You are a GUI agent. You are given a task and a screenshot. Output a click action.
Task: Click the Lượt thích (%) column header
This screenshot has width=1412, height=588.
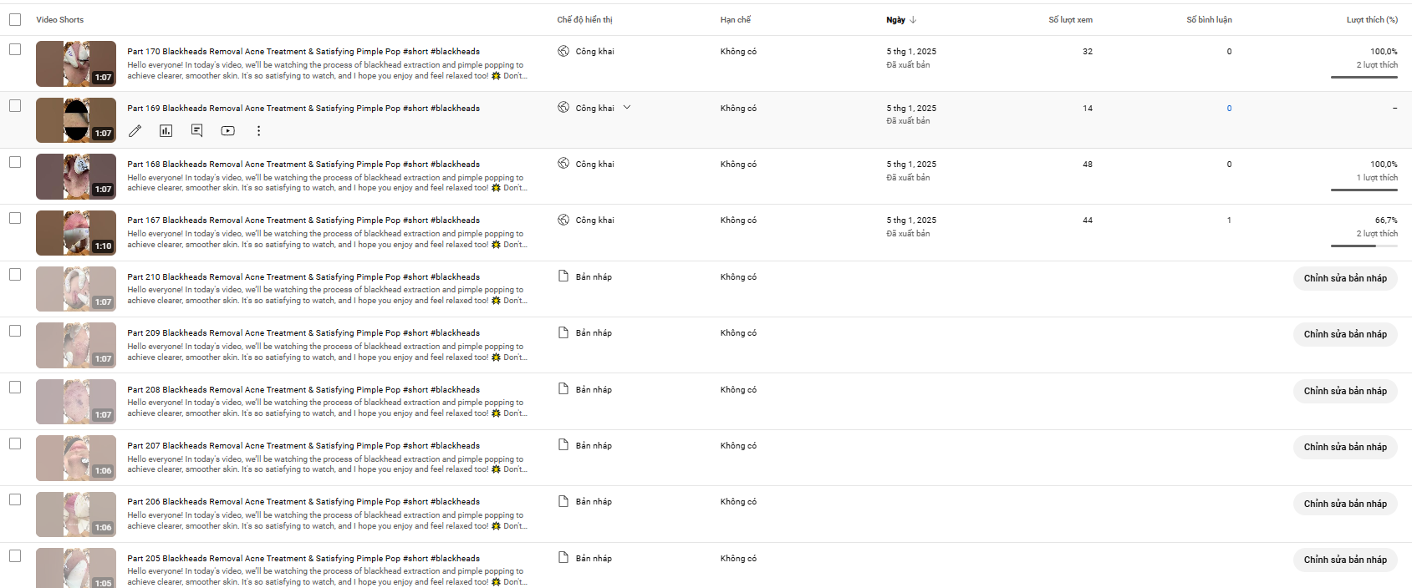(1371, 20)
